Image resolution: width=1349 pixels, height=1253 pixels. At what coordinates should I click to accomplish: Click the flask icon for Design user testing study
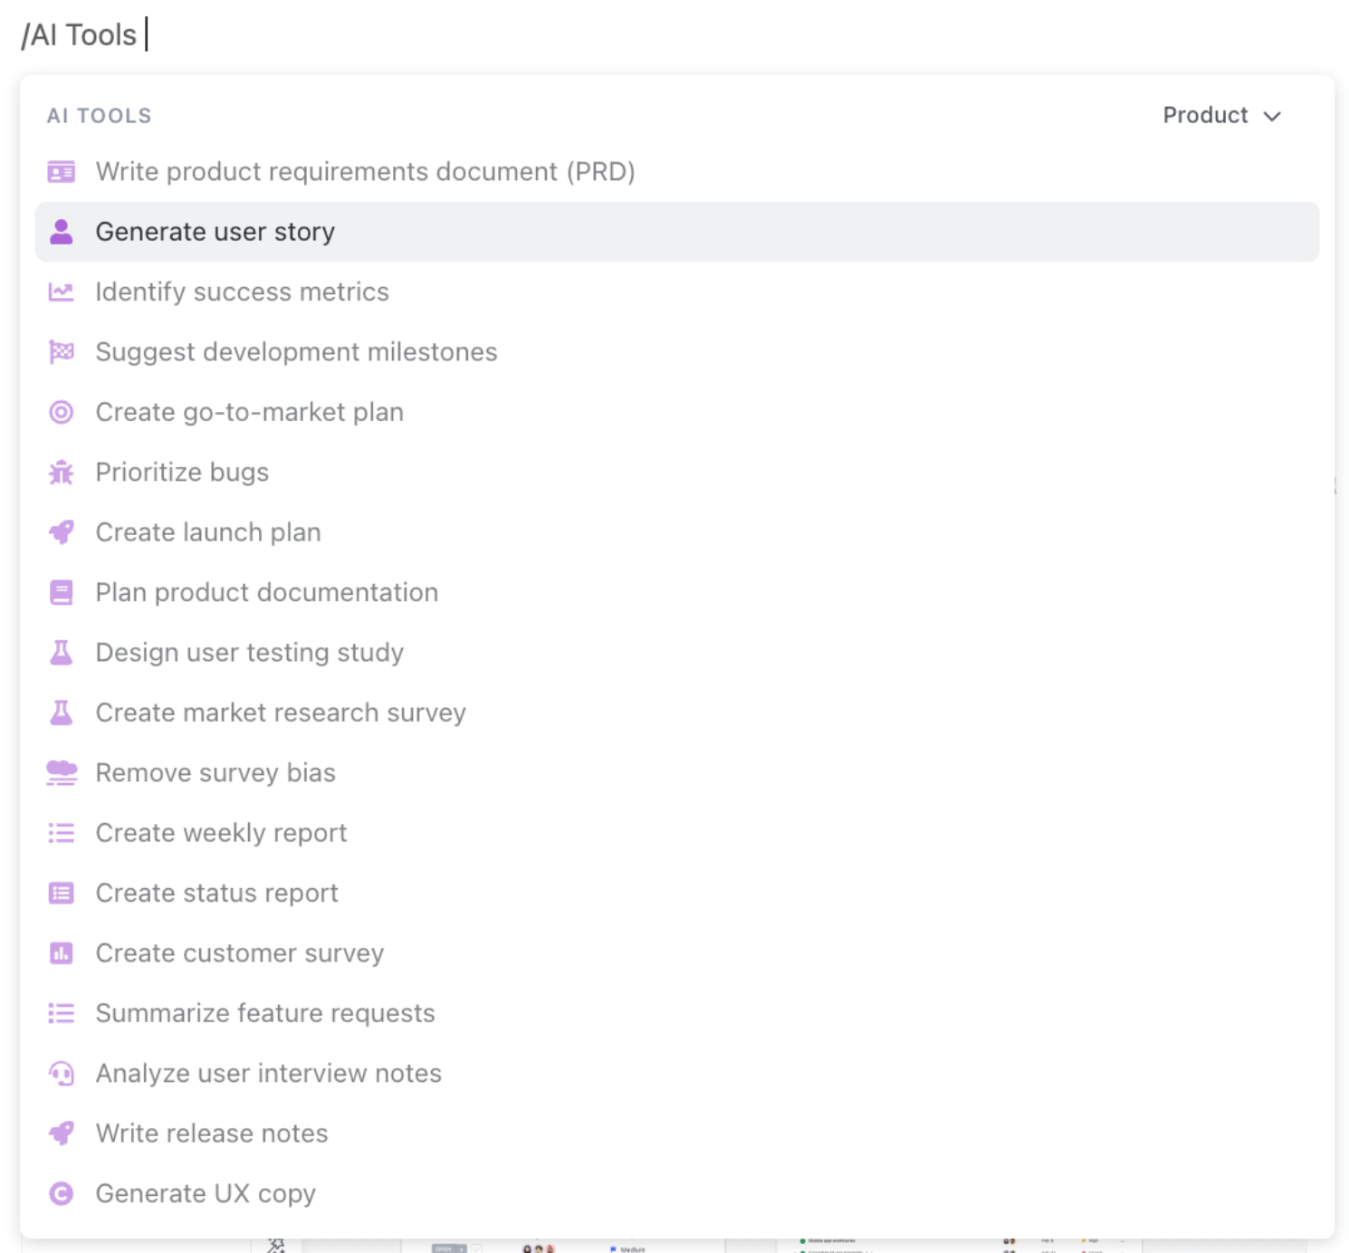tap(61, 652)
